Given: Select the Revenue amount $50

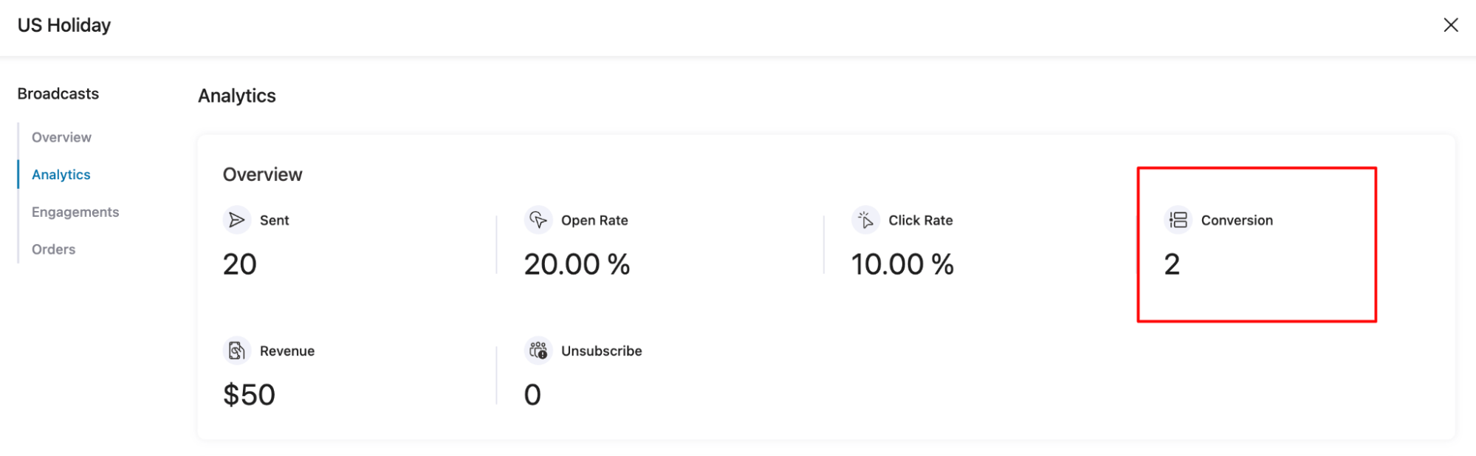Looking at the screenshot, I should point(249,393).
